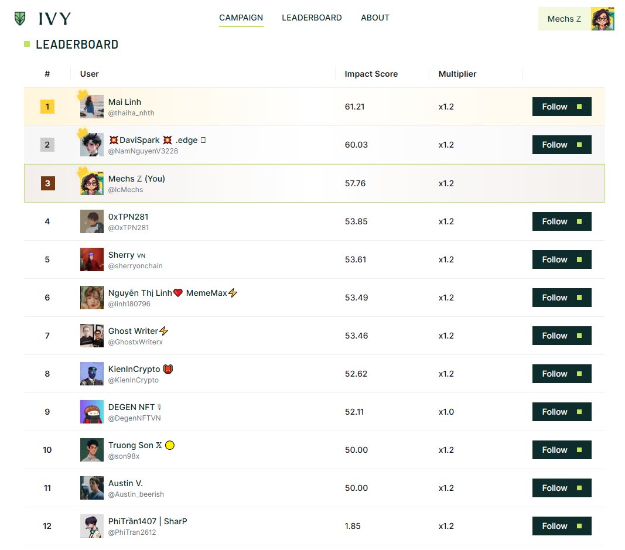Click DEGEN NFT's avatar image
The image size is (625, 550).
pos(92,412)
